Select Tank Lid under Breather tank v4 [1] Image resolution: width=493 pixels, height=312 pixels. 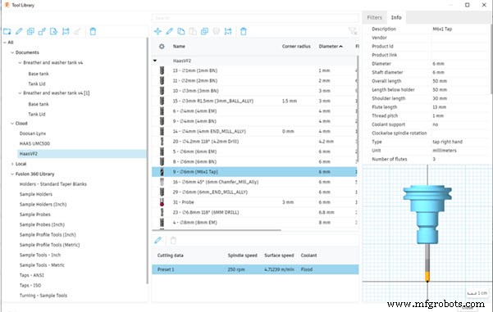point(37,115)
